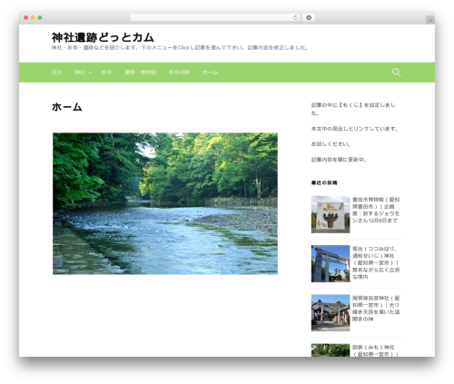Open the 御裳神社 recent post link
The width and height of the screenshot is (454, 384).
375,350
